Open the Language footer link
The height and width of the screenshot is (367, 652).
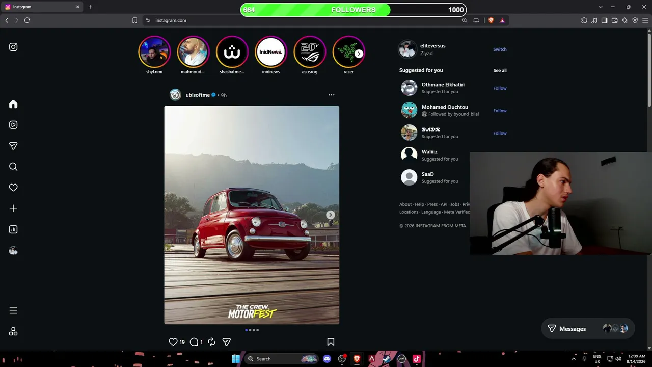tap(431, 212)
